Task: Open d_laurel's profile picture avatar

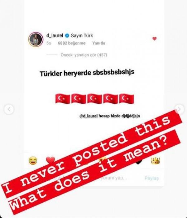Action: tap(36, 39)
